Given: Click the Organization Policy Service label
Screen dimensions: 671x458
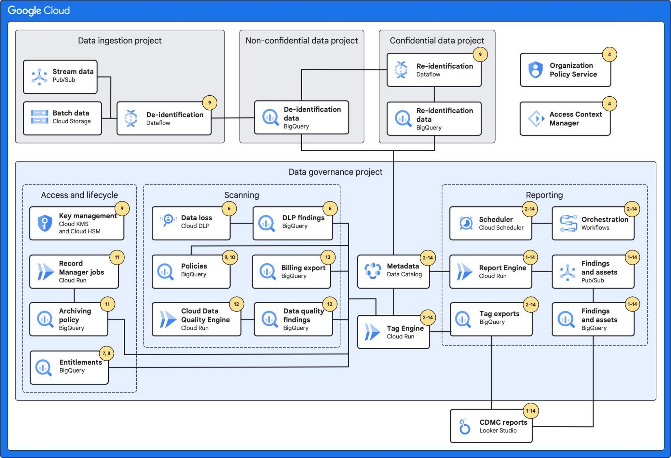Looking at the screenshot, I should pos(573,70).
